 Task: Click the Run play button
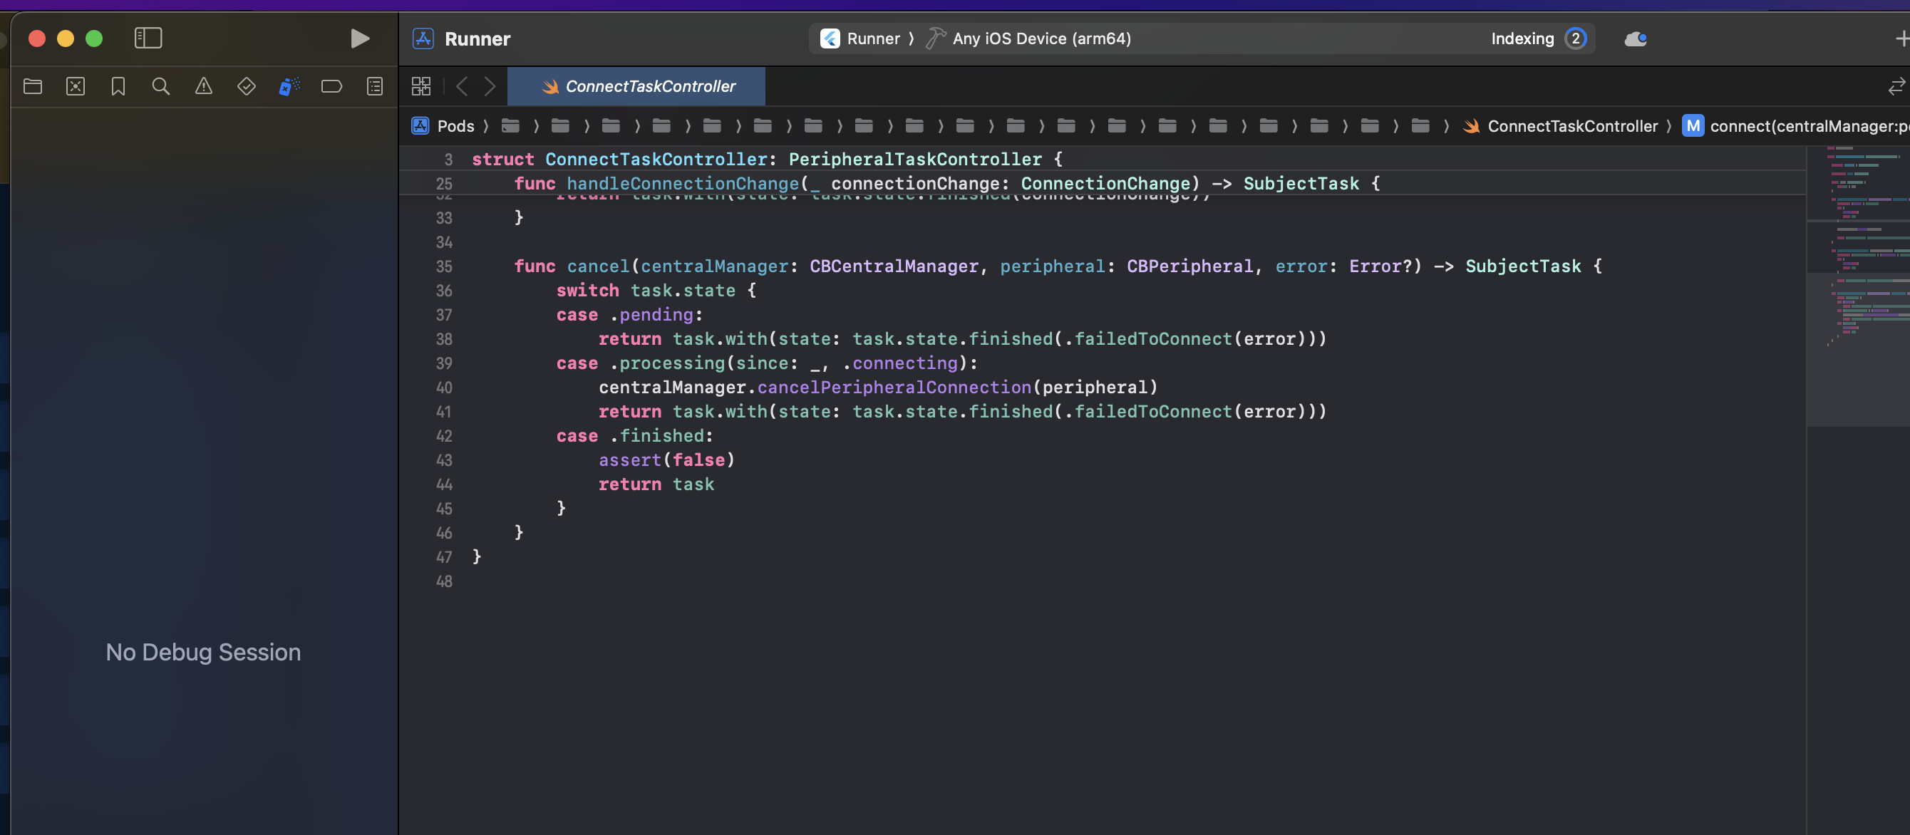[x=360, y=38]
